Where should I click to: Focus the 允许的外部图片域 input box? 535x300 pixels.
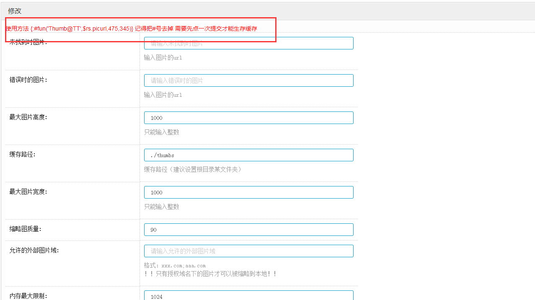tap(248, 251)
